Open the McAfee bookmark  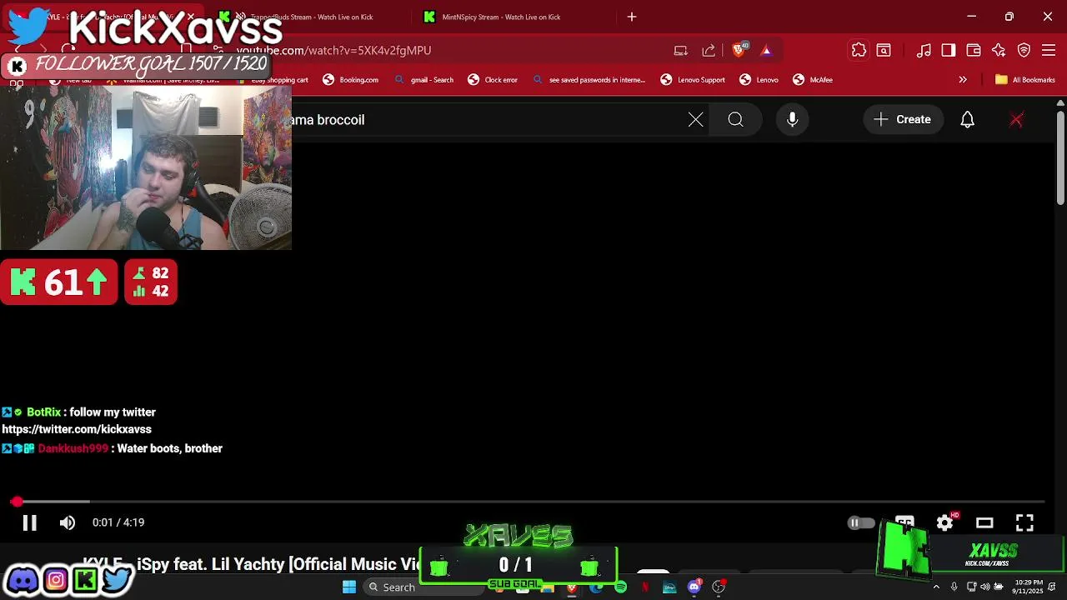[x=813, y=80]
